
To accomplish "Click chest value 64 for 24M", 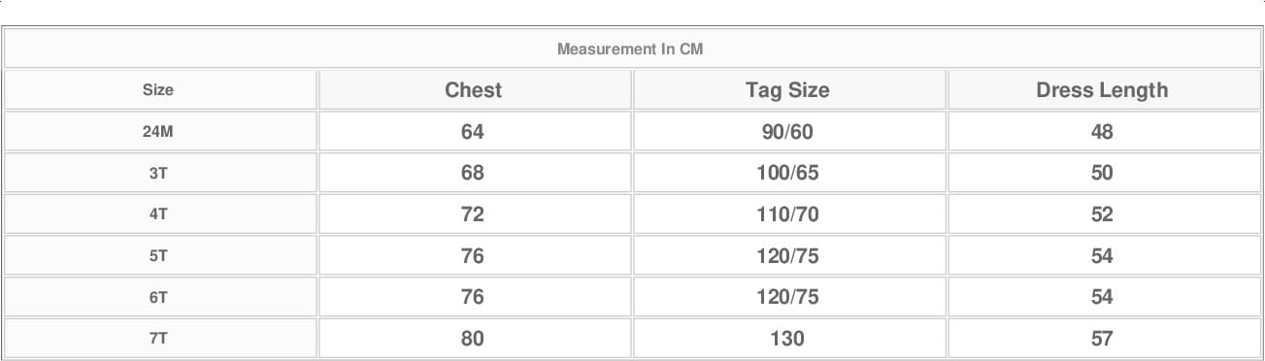I will 474,131.
